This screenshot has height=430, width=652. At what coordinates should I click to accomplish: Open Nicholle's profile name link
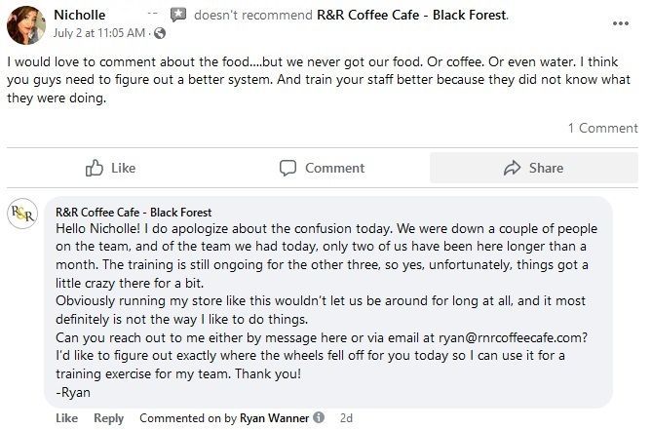tap(79, 15)
